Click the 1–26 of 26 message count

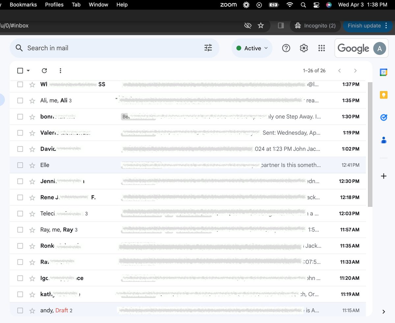tap(314, 71)
